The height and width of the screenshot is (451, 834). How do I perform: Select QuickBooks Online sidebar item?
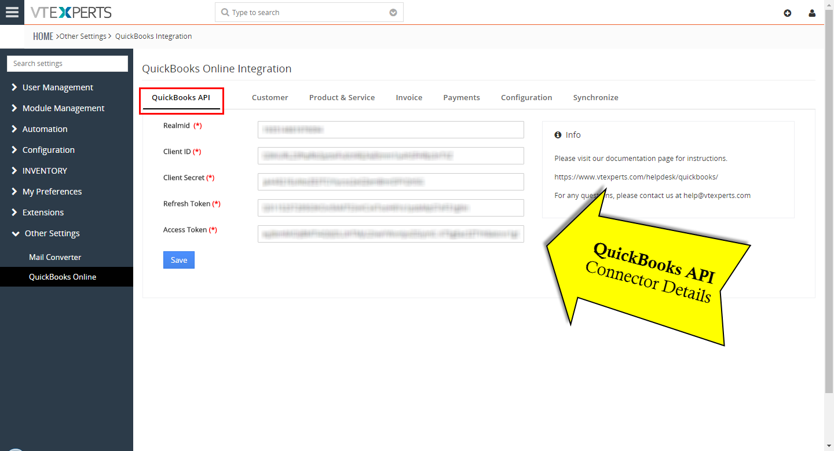tap(67, 277)
